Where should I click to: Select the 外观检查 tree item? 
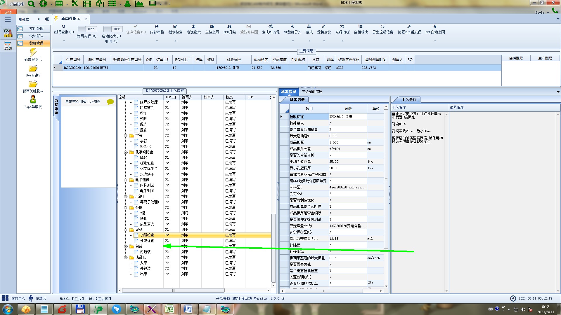(x=147, y=241)
